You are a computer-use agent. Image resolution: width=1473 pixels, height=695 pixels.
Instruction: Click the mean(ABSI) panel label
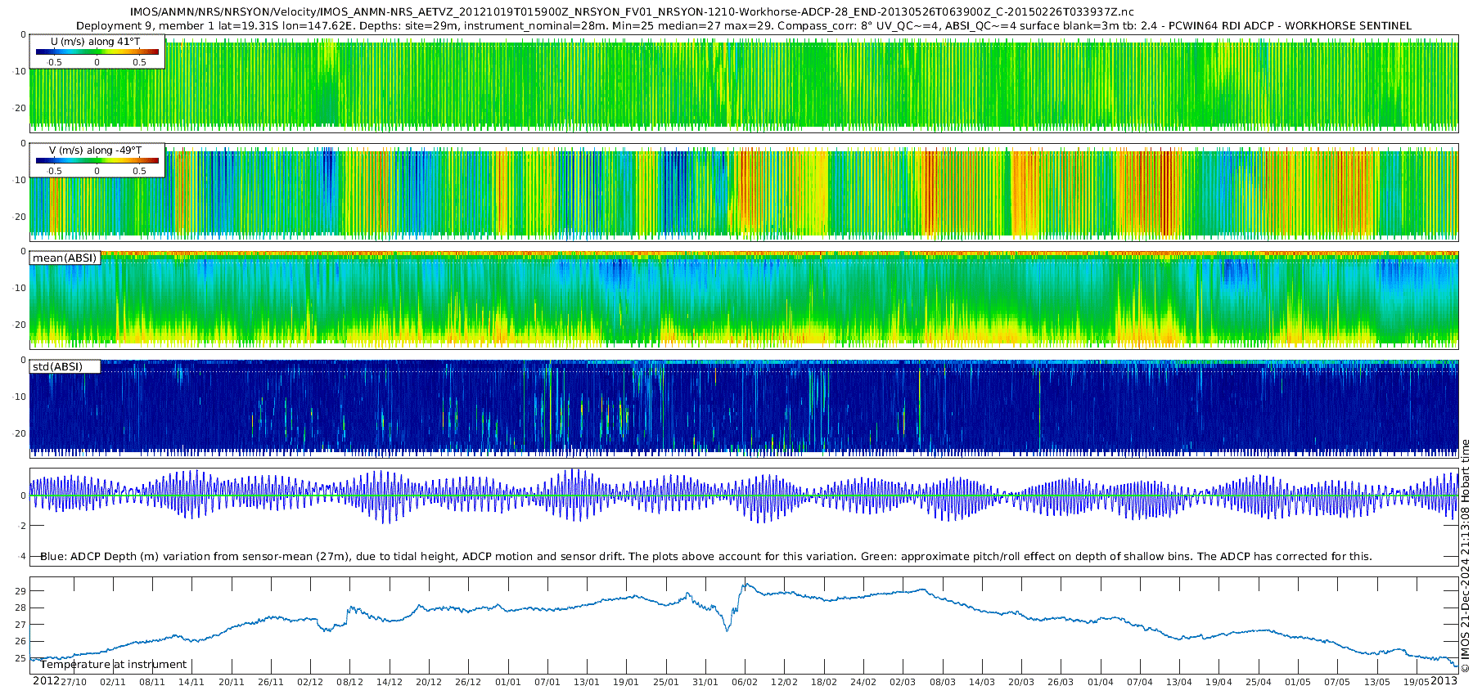pyautogui.click(x=65, y=258)
